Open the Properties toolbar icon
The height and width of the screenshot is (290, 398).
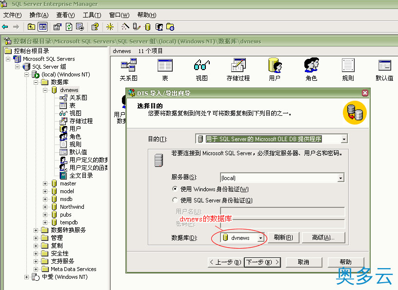click(58, 27)
